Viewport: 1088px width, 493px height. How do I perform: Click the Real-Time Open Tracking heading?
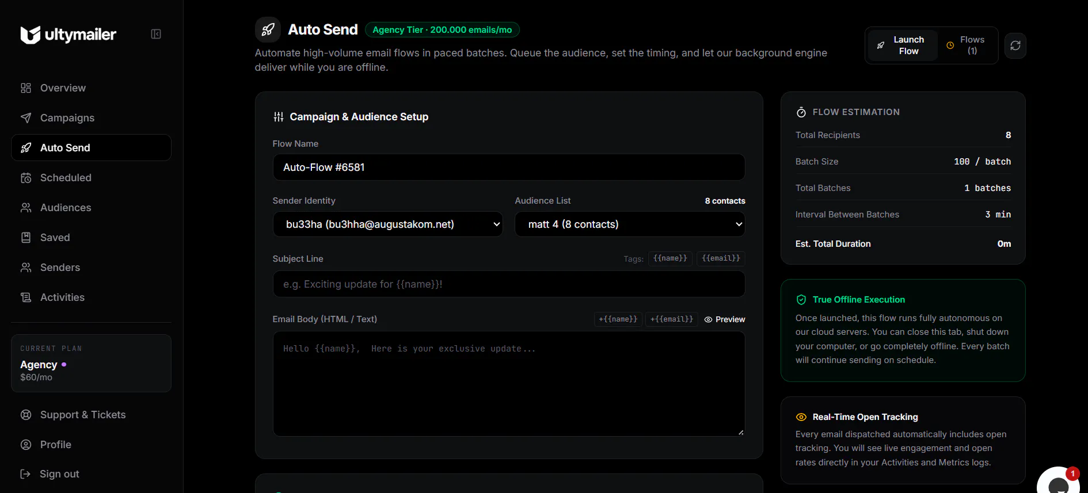865,417
